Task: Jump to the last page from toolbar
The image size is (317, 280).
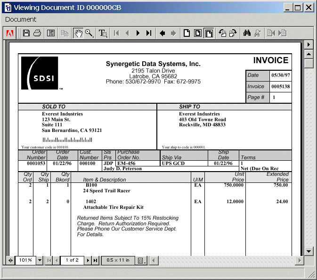Action: [x=149, y=33]
